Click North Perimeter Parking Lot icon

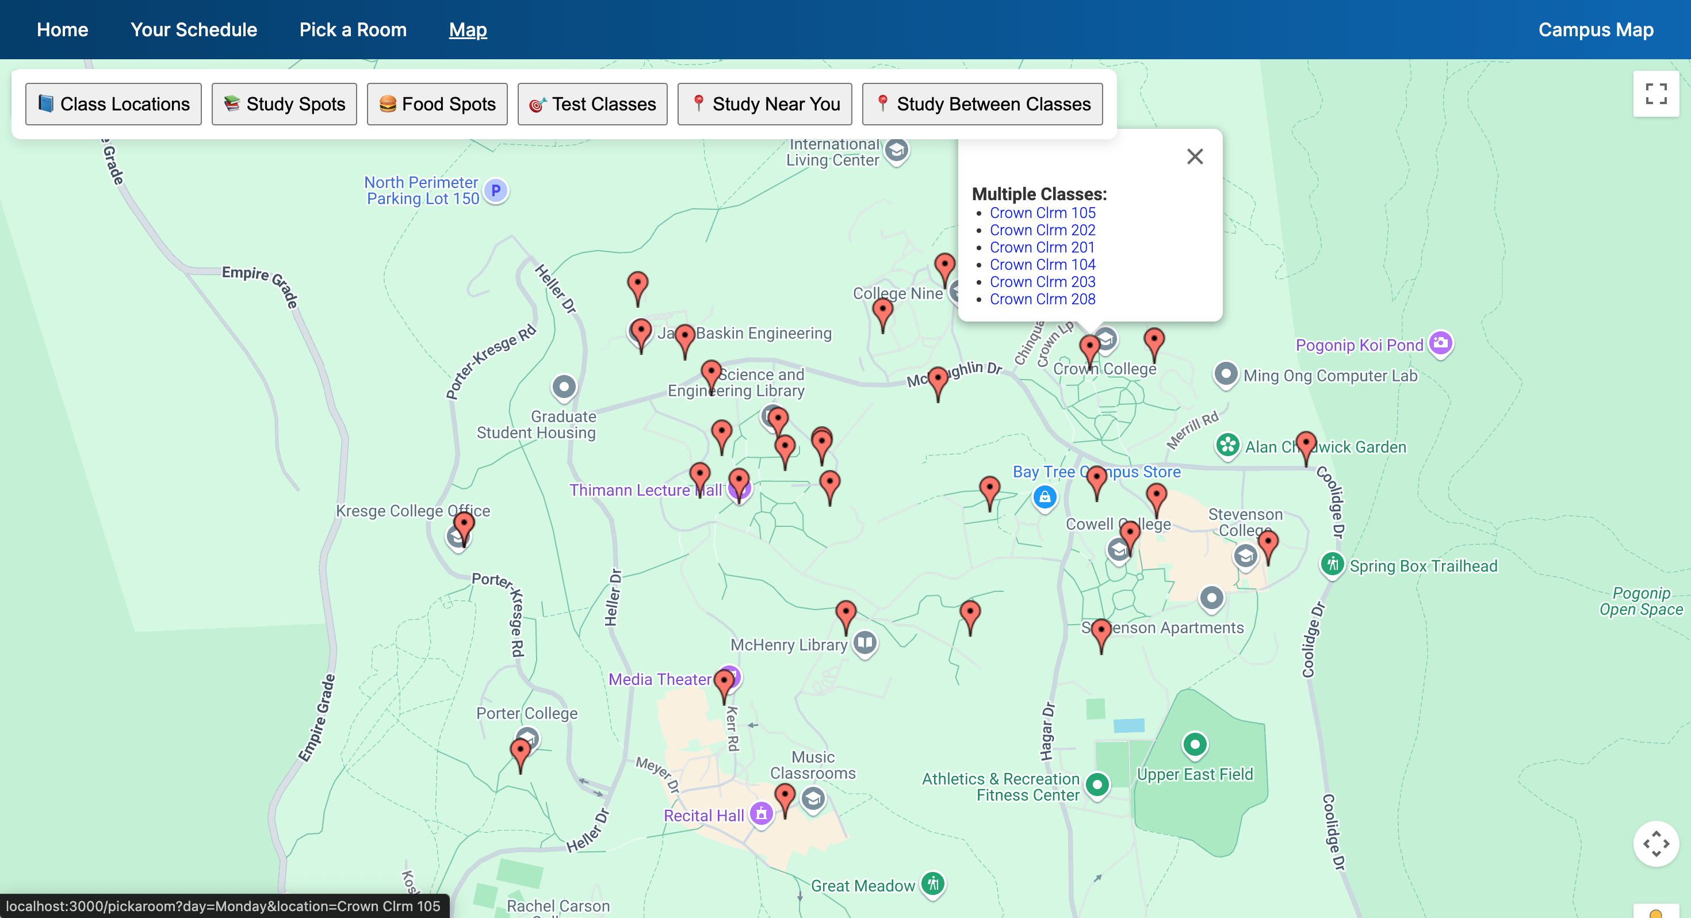point(496,190)
